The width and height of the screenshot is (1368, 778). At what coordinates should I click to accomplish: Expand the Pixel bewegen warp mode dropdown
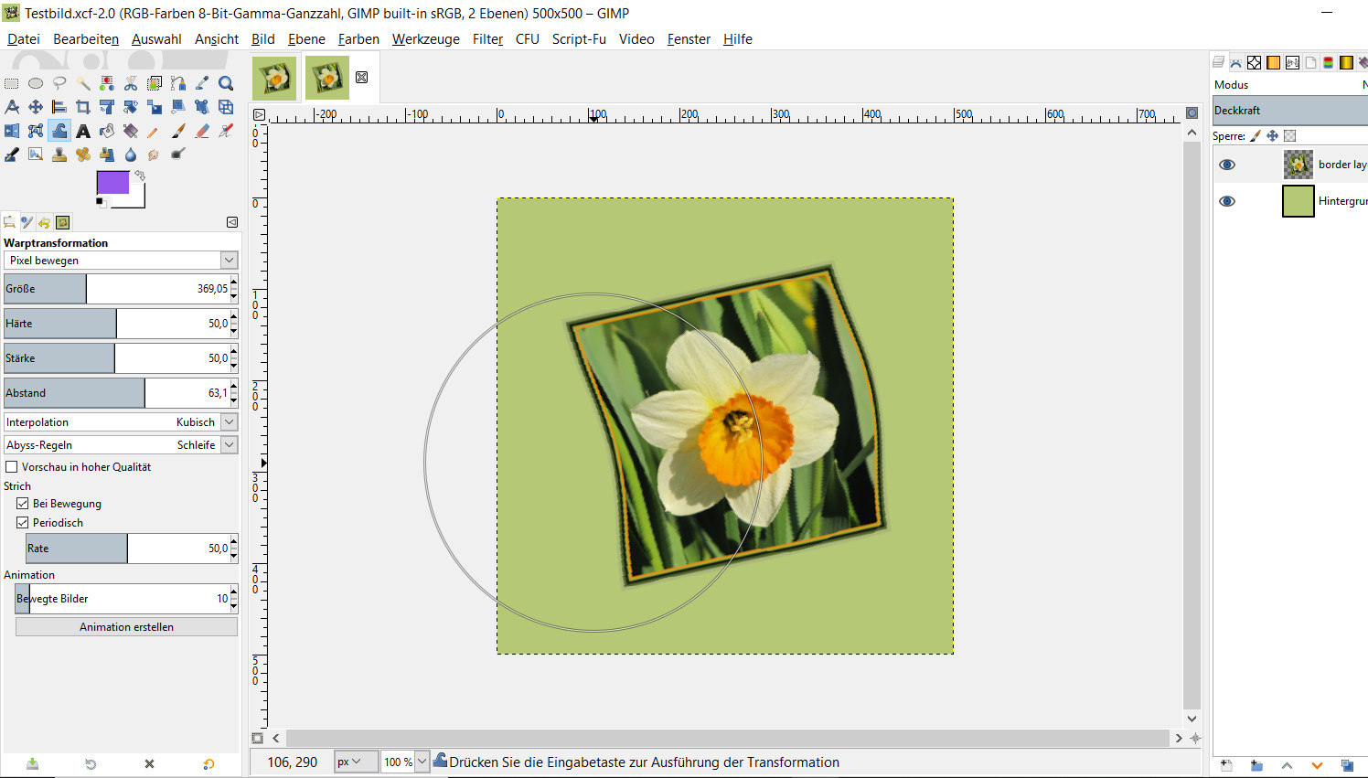coord(229,261)
